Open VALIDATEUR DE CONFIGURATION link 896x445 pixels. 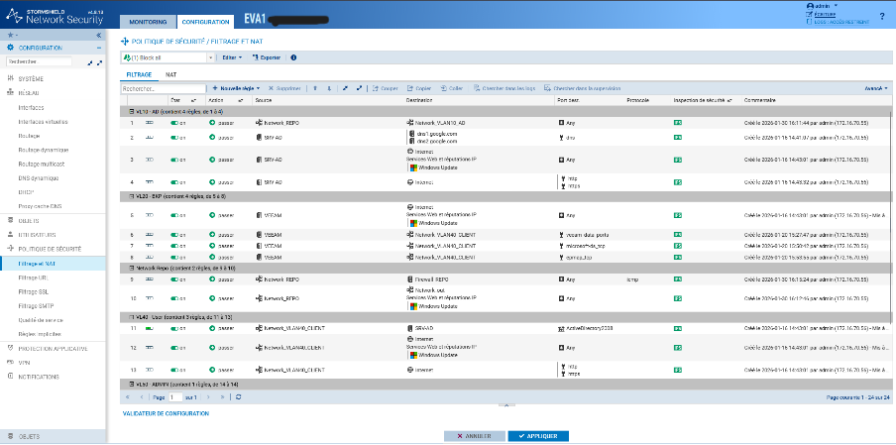tap(166, 413)
